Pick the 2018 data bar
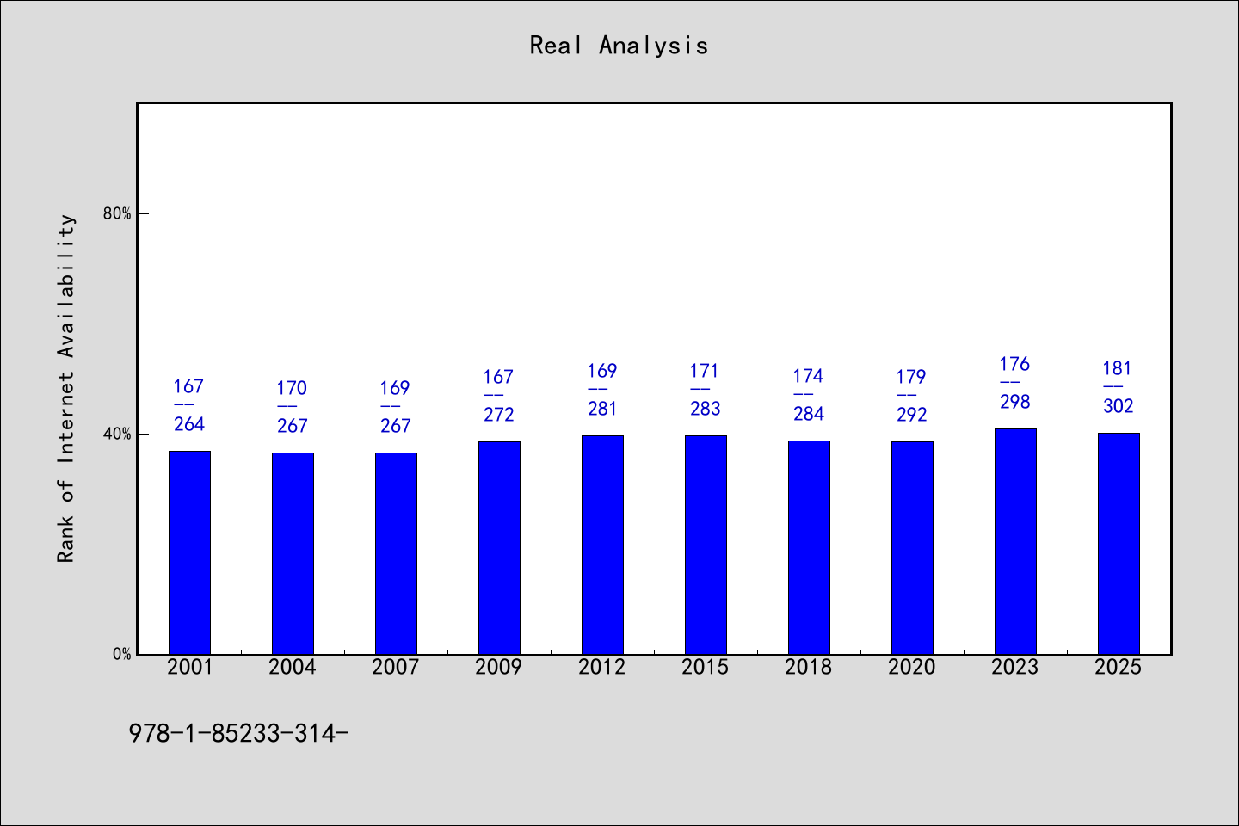 click(809, 547)
